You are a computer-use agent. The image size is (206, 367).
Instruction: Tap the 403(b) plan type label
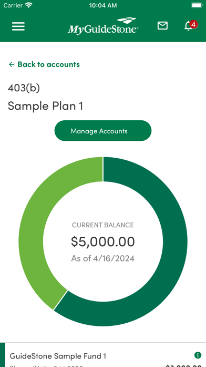coord(24,88)
